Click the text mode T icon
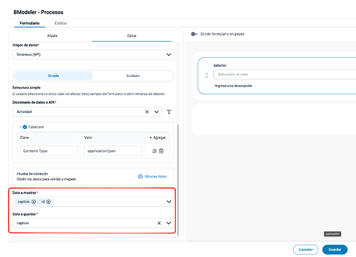The width and height of the screenshot is (356, 257). pos(169,112)
